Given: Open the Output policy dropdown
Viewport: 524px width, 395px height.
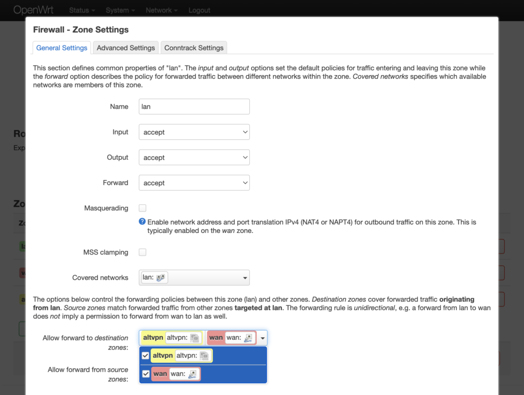Looking at the screenshot, I should [x=194, y=158].
